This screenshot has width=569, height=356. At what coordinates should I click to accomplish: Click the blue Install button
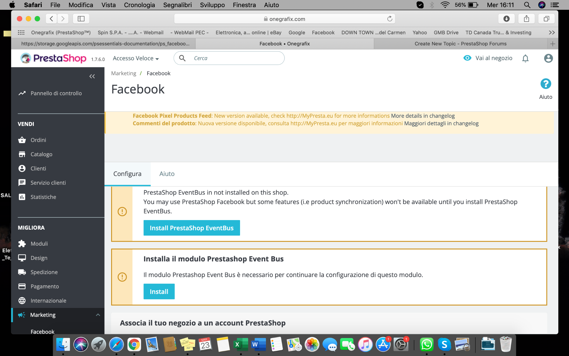pyautogui.click(x=159, y=292)
